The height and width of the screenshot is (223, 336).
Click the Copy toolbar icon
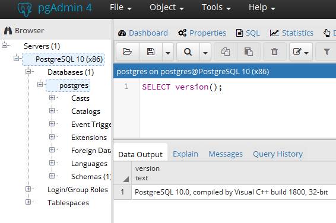click(x=226, y=52)
